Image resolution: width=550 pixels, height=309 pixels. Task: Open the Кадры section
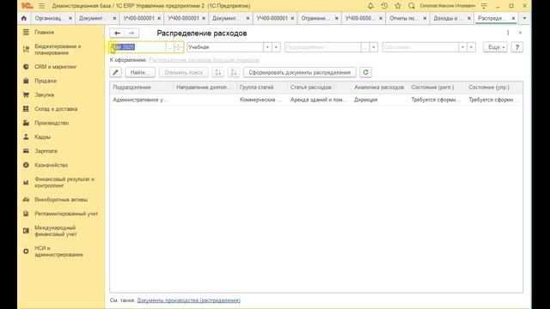click(42, 137)
